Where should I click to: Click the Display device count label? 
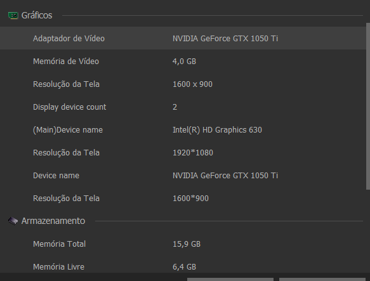coord(70,107)
